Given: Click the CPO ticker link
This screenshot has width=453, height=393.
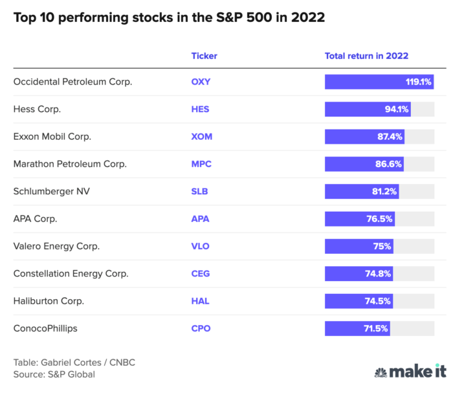Looking at the screenshot, I should pyautogui.click(x=201, y=328).
